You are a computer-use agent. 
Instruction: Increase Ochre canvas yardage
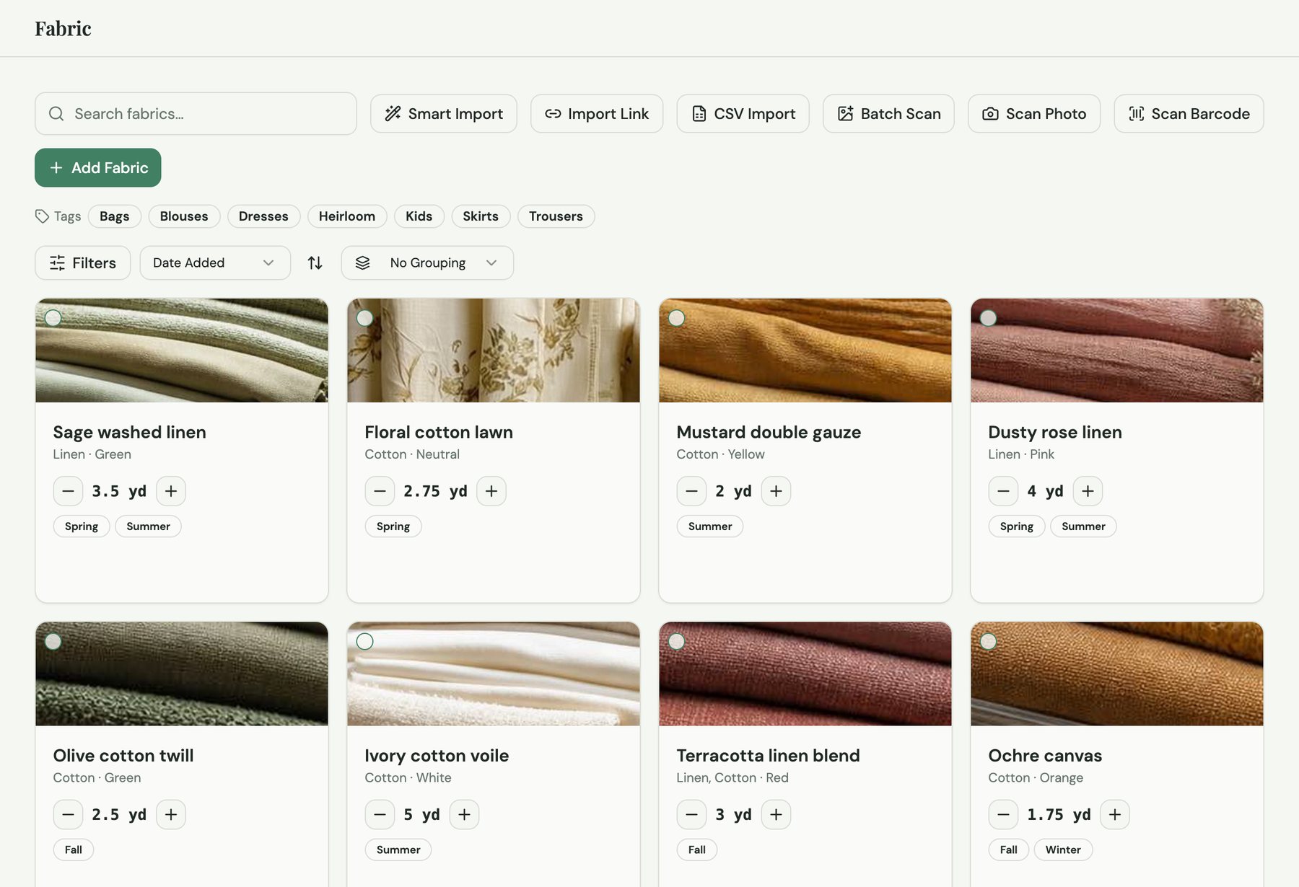(1114, 814)
